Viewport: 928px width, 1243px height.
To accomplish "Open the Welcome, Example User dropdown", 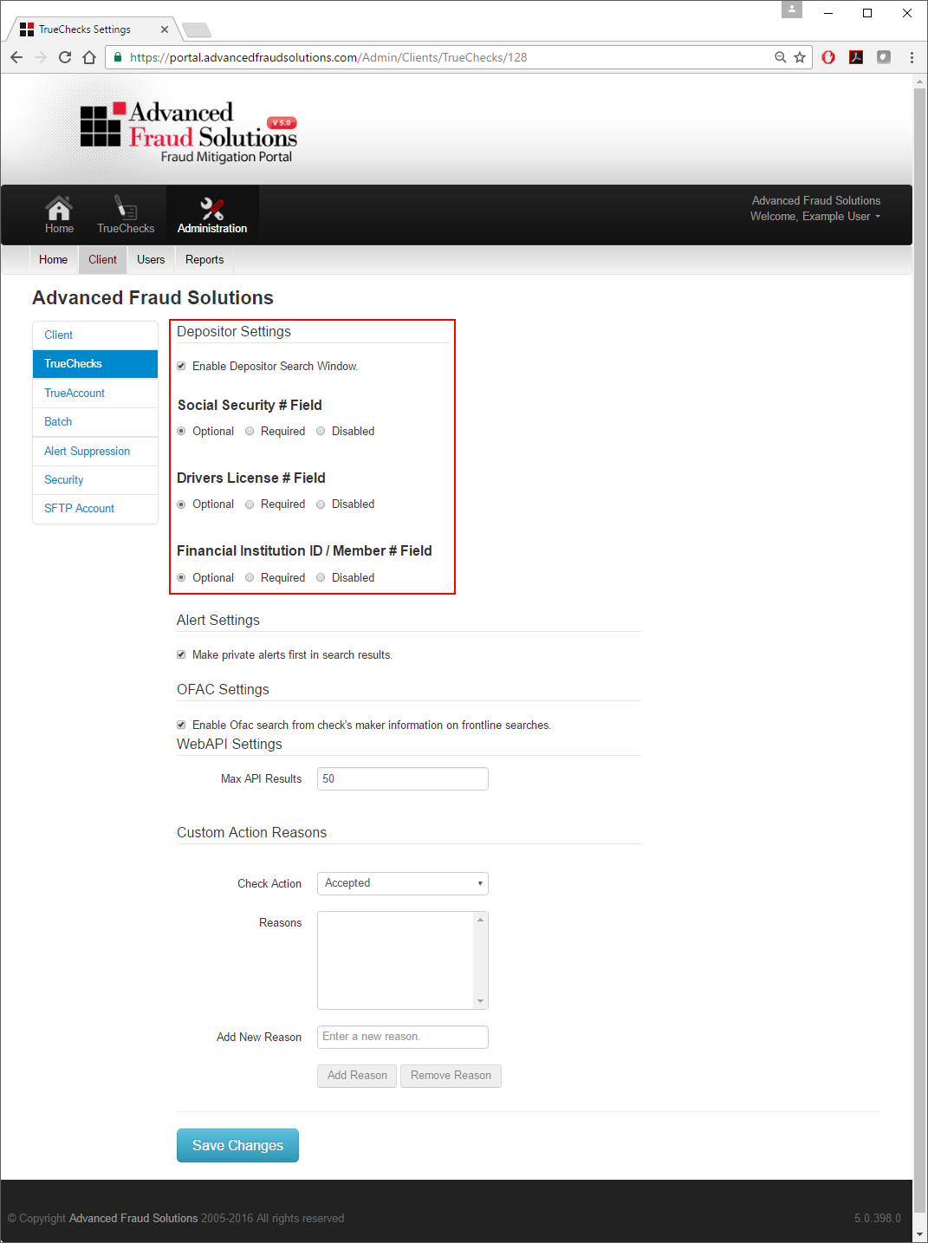I will pyautogui.click(x=815, y=217).
